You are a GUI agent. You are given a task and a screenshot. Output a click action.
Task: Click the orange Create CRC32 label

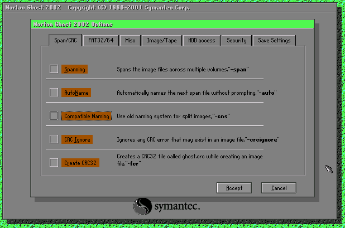pyautogui.click(x=80, y=163)
